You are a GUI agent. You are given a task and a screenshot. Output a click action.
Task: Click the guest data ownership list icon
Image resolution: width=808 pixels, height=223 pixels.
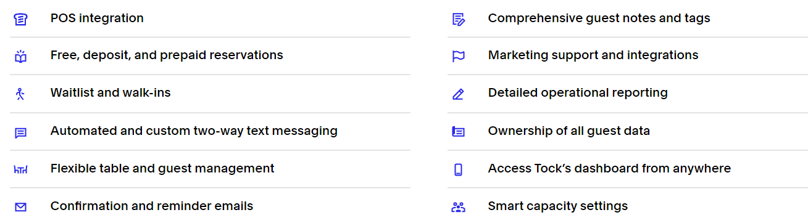click(458, 132)
